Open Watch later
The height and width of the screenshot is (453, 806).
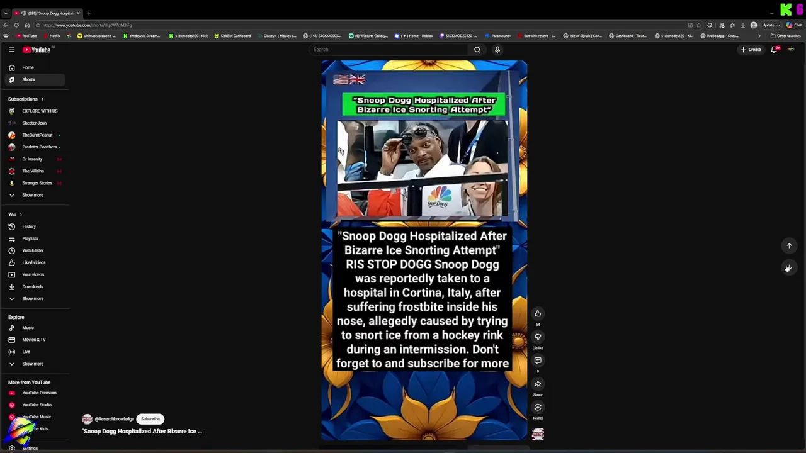pos(34,250)
